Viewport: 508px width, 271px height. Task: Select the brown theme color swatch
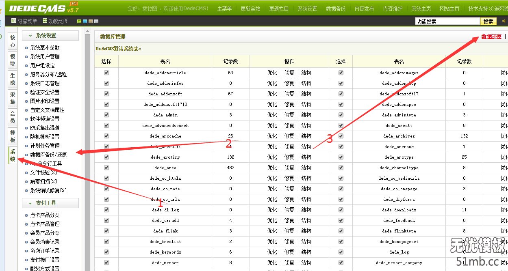[x=91, y=21]
